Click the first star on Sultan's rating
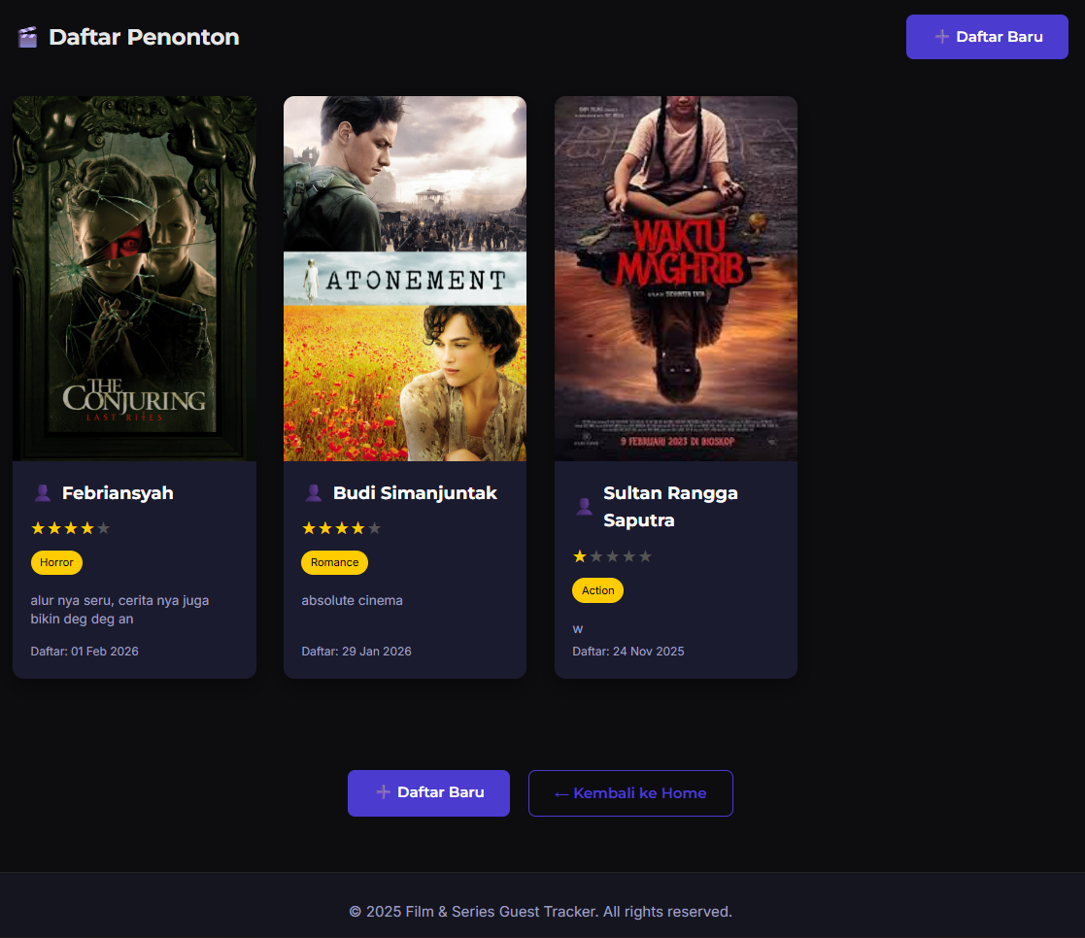Screen dimensions: 1085x938 pos(580,556)
